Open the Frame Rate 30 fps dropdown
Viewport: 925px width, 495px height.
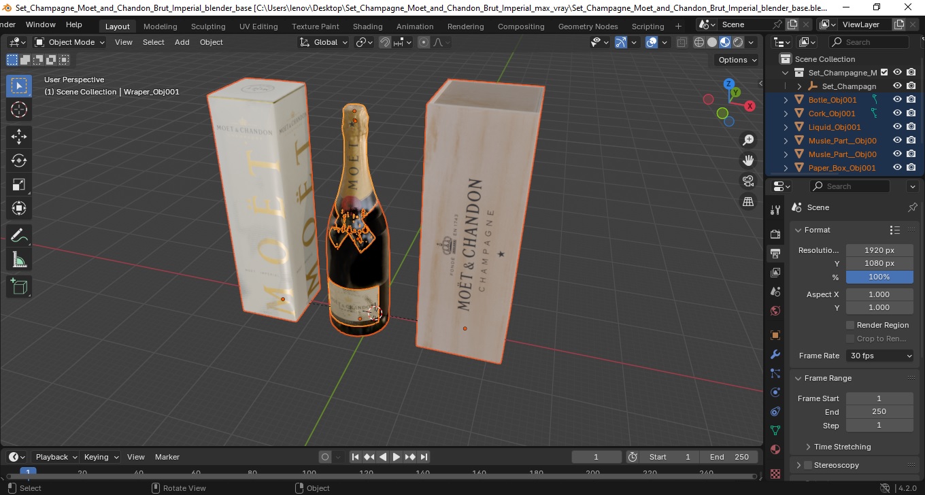point(880,356)
